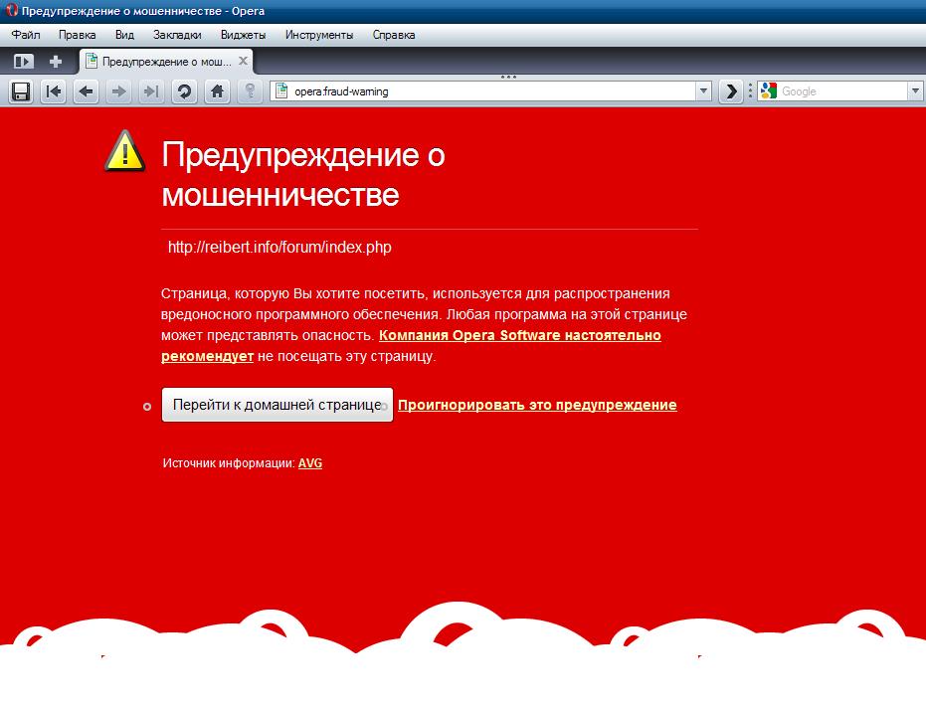Screen dimensions: 926x709
Task: Click the rewind navigation icon
Action: pyautogui.click(x=54, y=91)
